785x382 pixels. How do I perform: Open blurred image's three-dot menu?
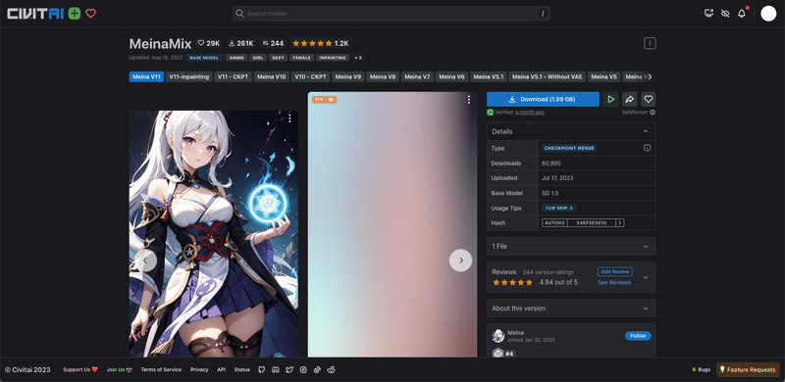point(469,100)
